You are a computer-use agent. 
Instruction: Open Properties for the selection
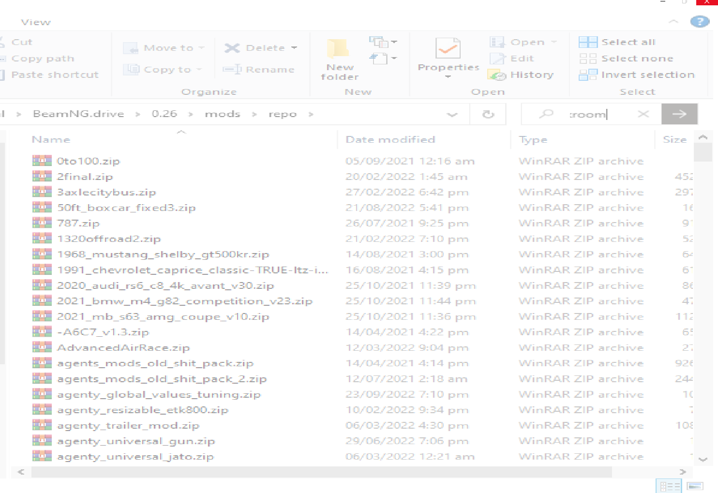(x=448, y=55)
